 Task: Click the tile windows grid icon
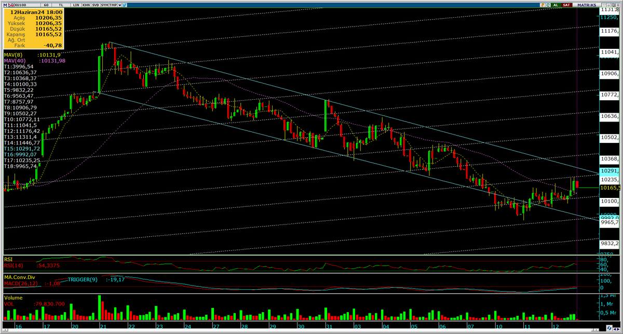(x=614, y=5)
